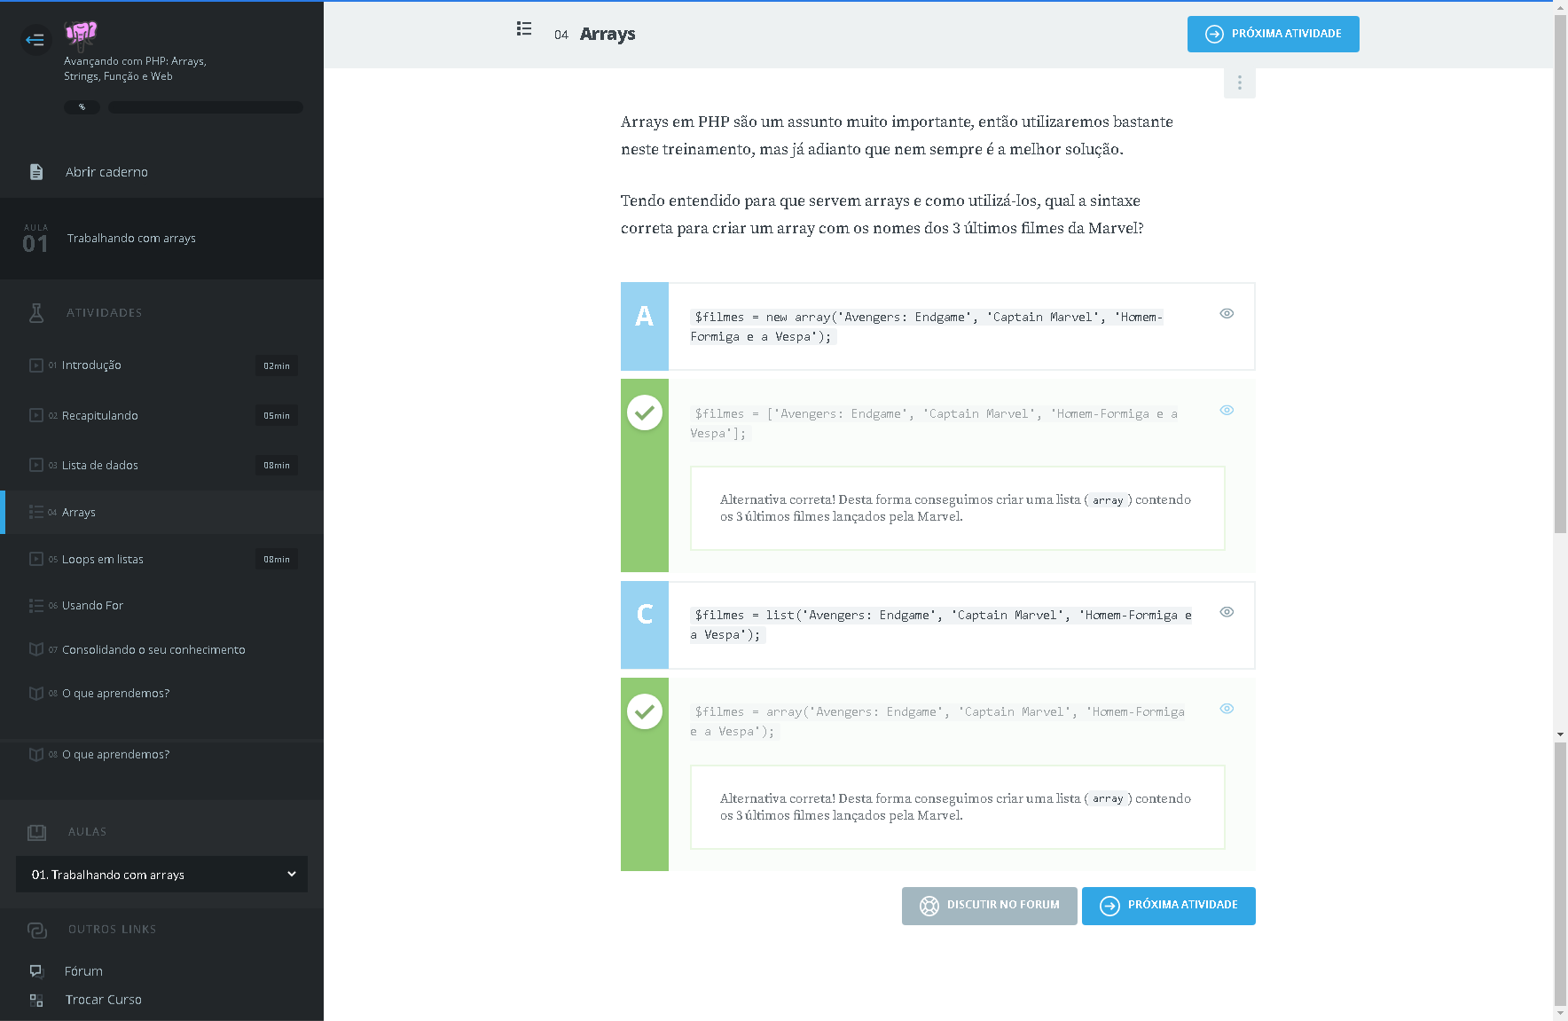Click the Fórum chat icon
The width and height of the screenshot is (1568, 1021).
(x=36, y=971)
